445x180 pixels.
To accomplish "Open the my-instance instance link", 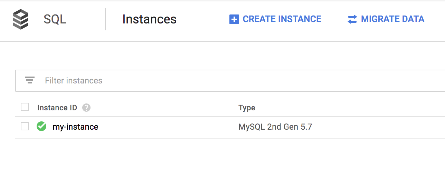I will pyautogui.click(x=75, y=127).
